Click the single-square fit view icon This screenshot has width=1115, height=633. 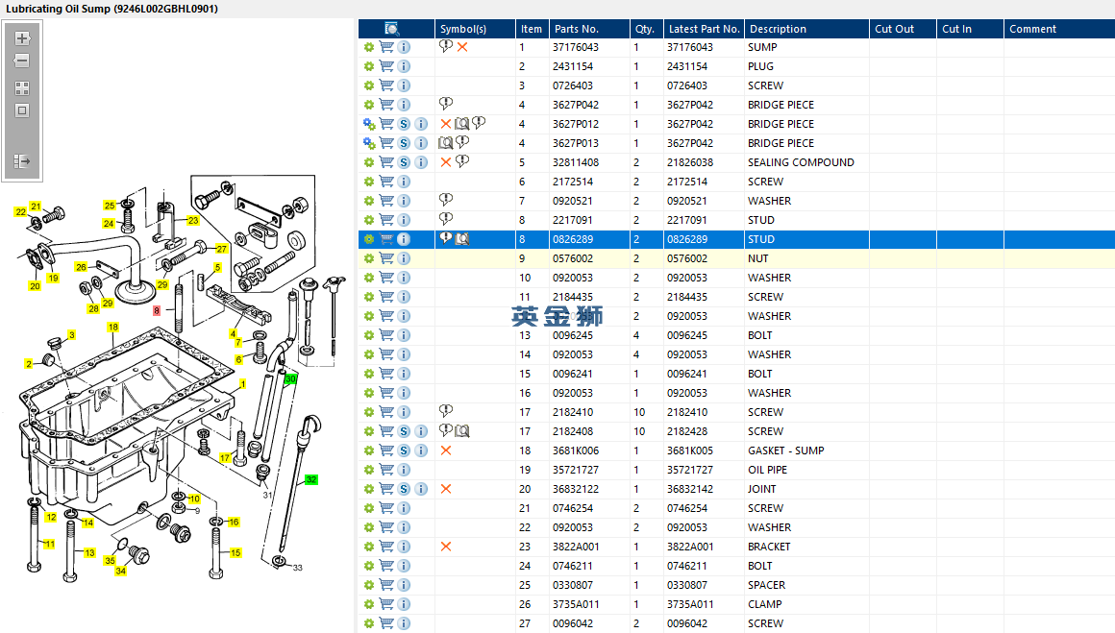(x=22, y=110)
